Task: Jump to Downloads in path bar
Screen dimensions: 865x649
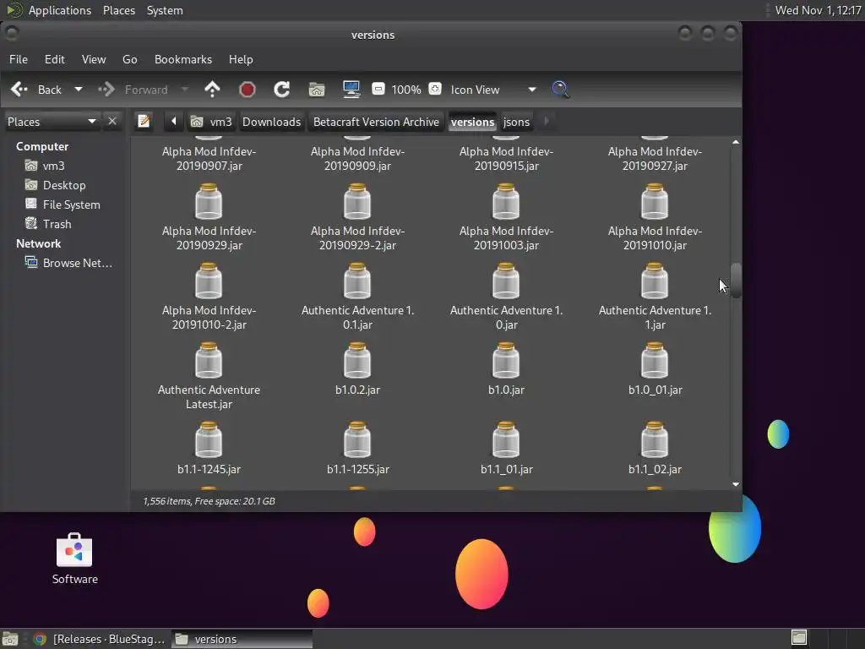Action: coord(271,122)
